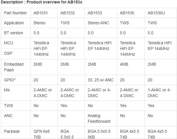This screenshot has width=177, height=139.
Task: Click the 'Embedded Flash' row label
Action: pyautogui.click(x=14, y=67)
